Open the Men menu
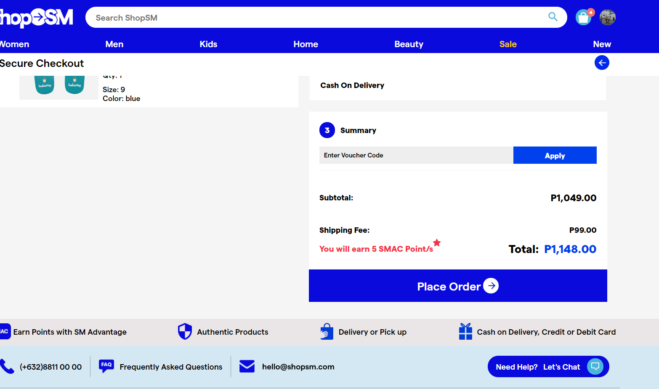Screen dimensions: 659x389 tap(114, 44)
